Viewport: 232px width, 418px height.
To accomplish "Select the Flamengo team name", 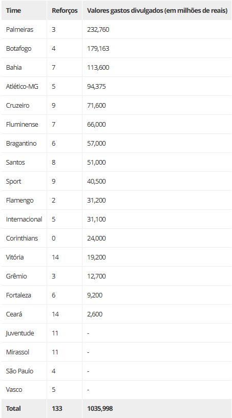I will [x=19, y=200].
